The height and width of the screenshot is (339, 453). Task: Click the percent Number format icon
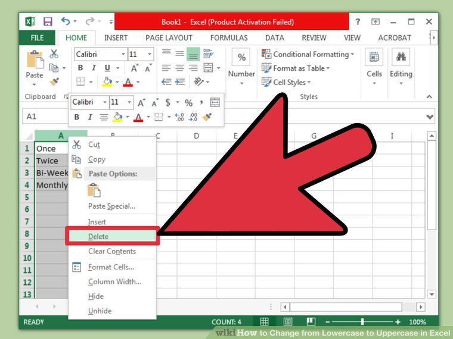click(241, 57)
